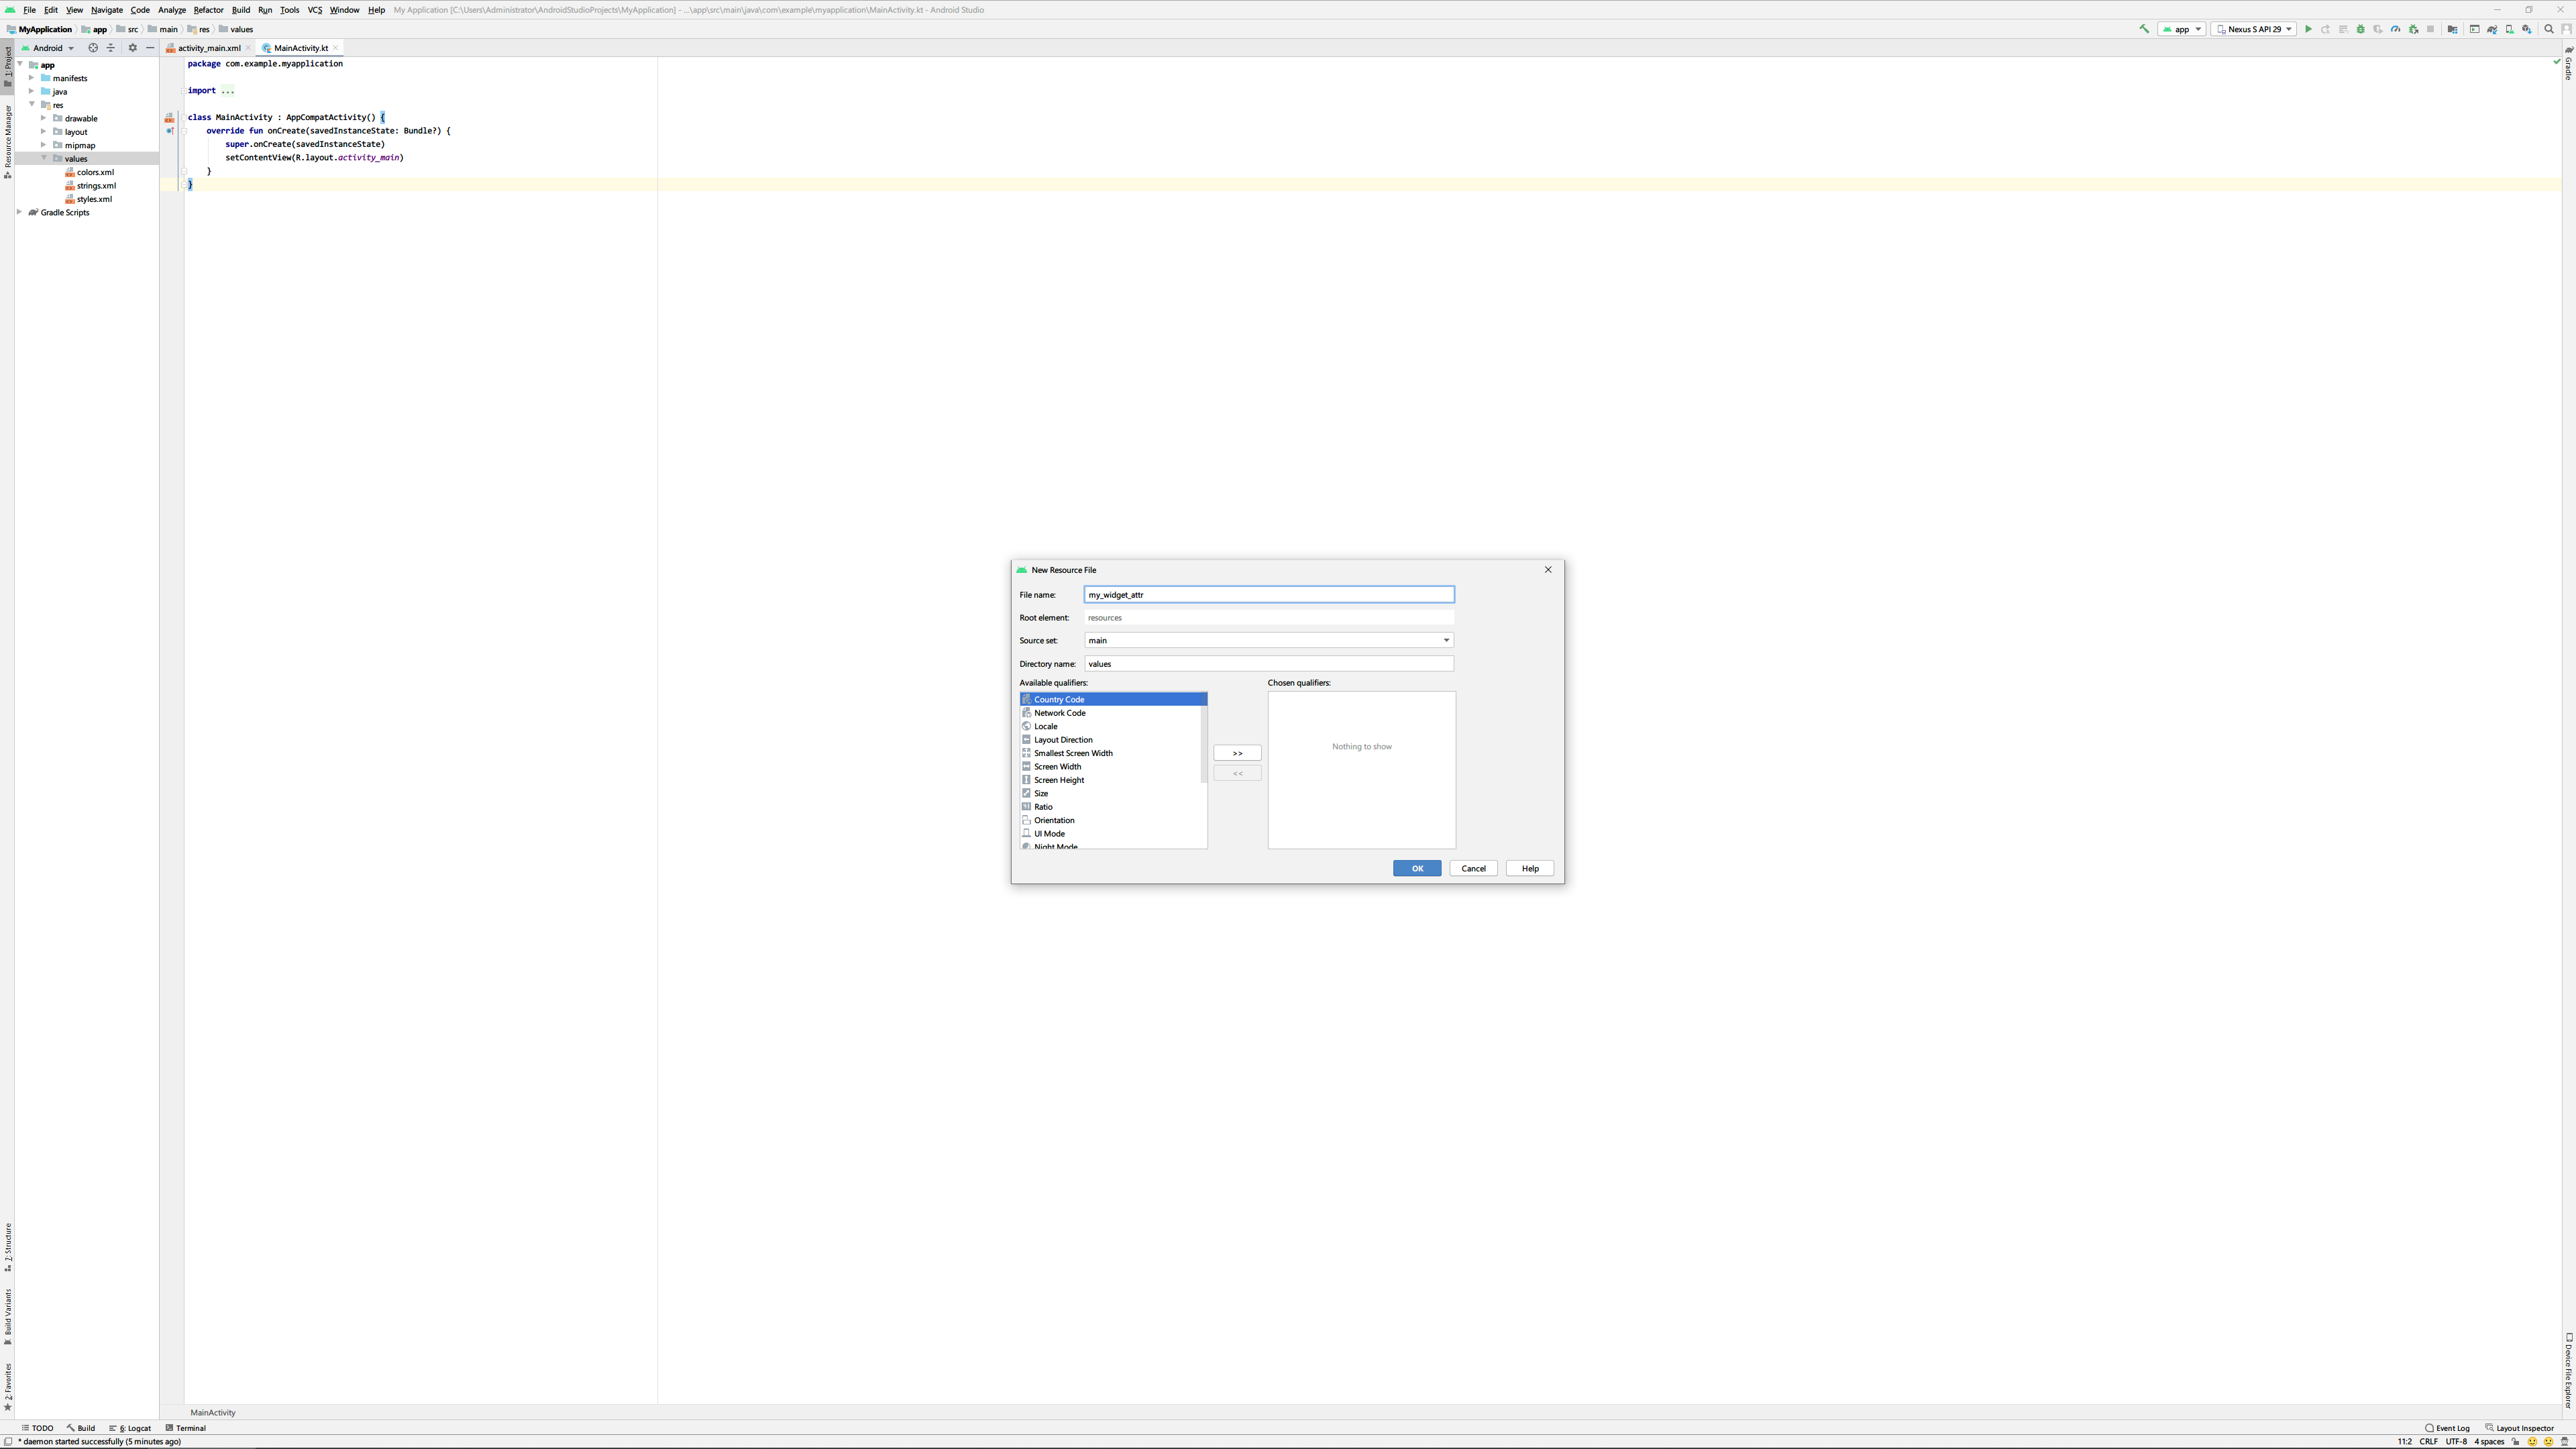Expand the Gradle Scripts node

19,212
